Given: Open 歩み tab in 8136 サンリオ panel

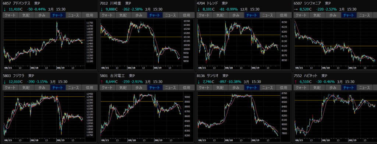Looking at the screenshot, I should tap(236, 88).
